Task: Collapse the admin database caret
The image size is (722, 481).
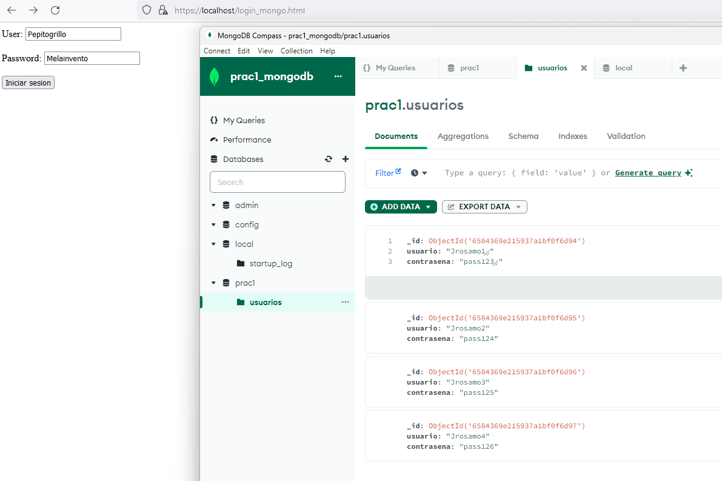Action: pos(213,205)
